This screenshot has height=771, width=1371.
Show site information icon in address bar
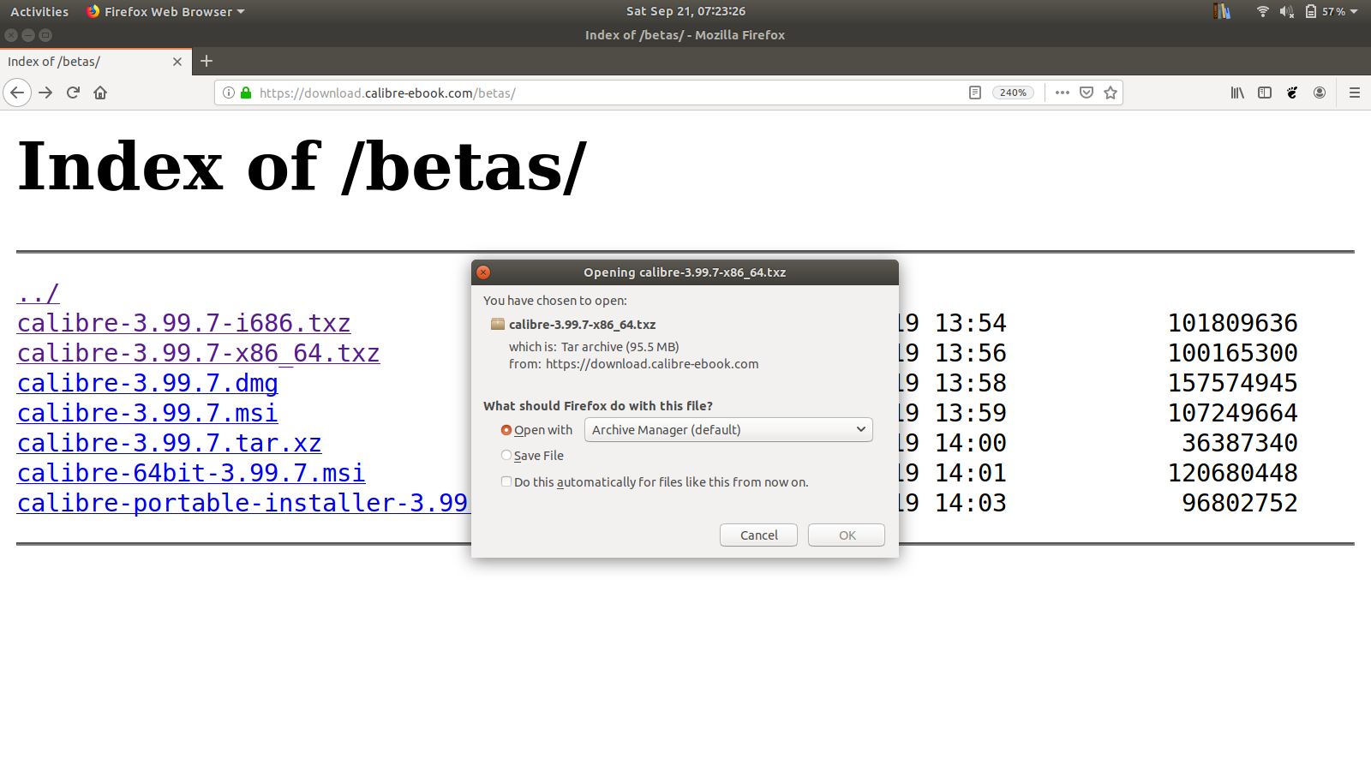click(x=229, y=93)
